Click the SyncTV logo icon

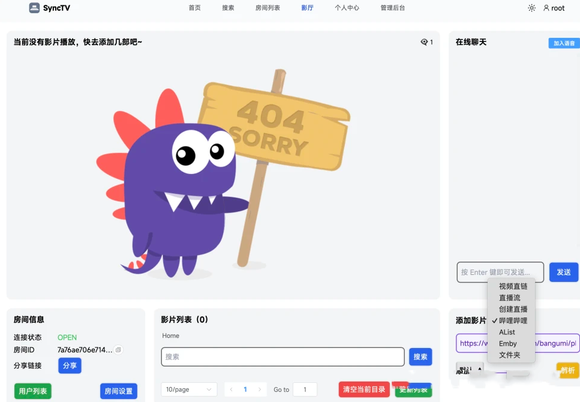tap(34, 8)
